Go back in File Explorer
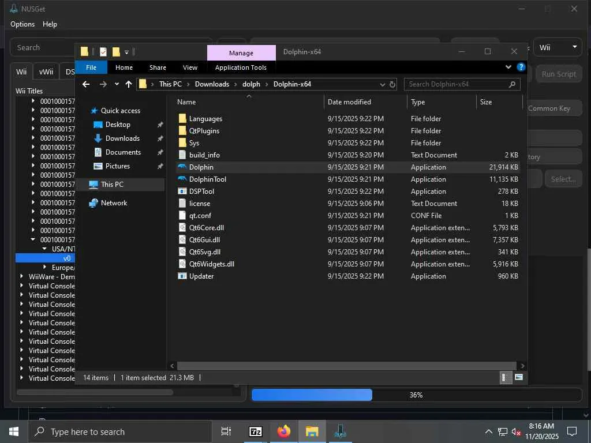Viewport: 591px width, 443px height. [86, 84]
